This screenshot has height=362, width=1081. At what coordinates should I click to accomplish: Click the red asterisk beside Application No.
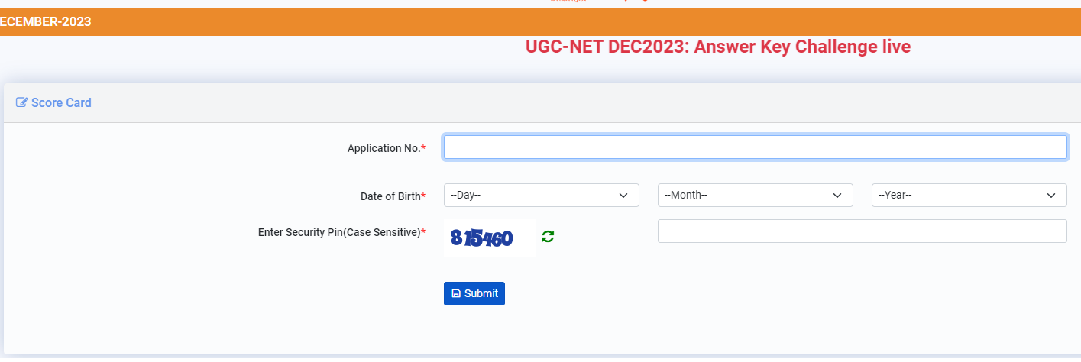[423, 147]
